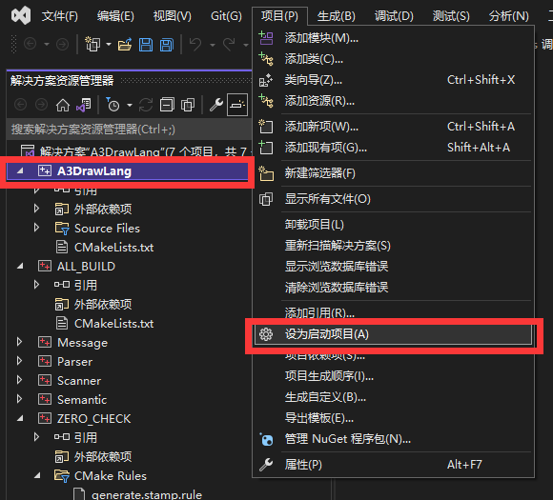Screen dimensions: 553x500
Task: Open 管理 NuGet 程序包(N)... entry
Action: (393, 439)
